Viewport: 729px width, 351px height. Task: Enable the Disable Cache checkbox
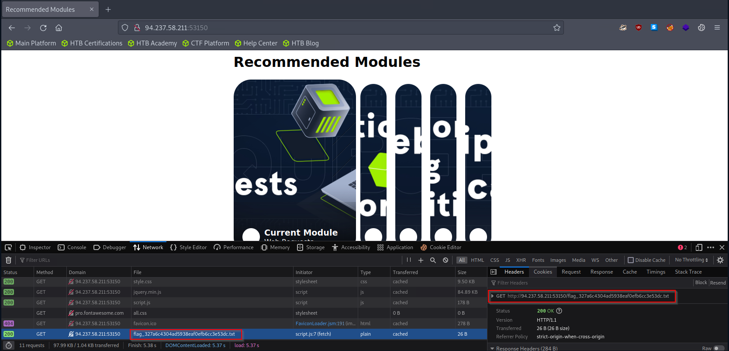point(630,260)
